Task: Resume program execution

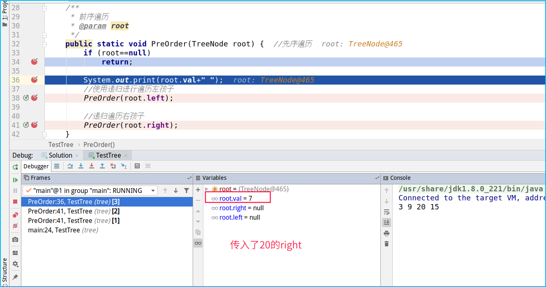Action: pyautogui.click(x=15, y=180)
